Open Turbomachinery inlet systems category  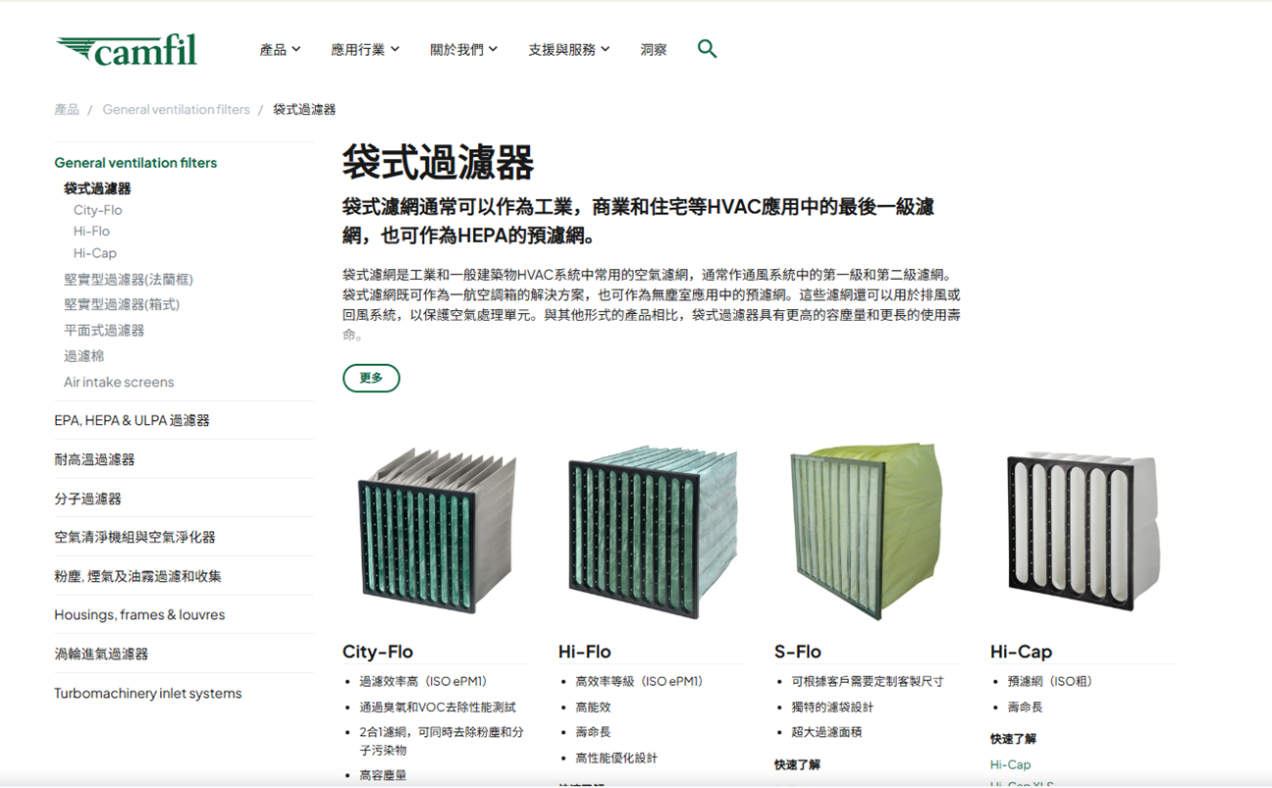point(147,693)
